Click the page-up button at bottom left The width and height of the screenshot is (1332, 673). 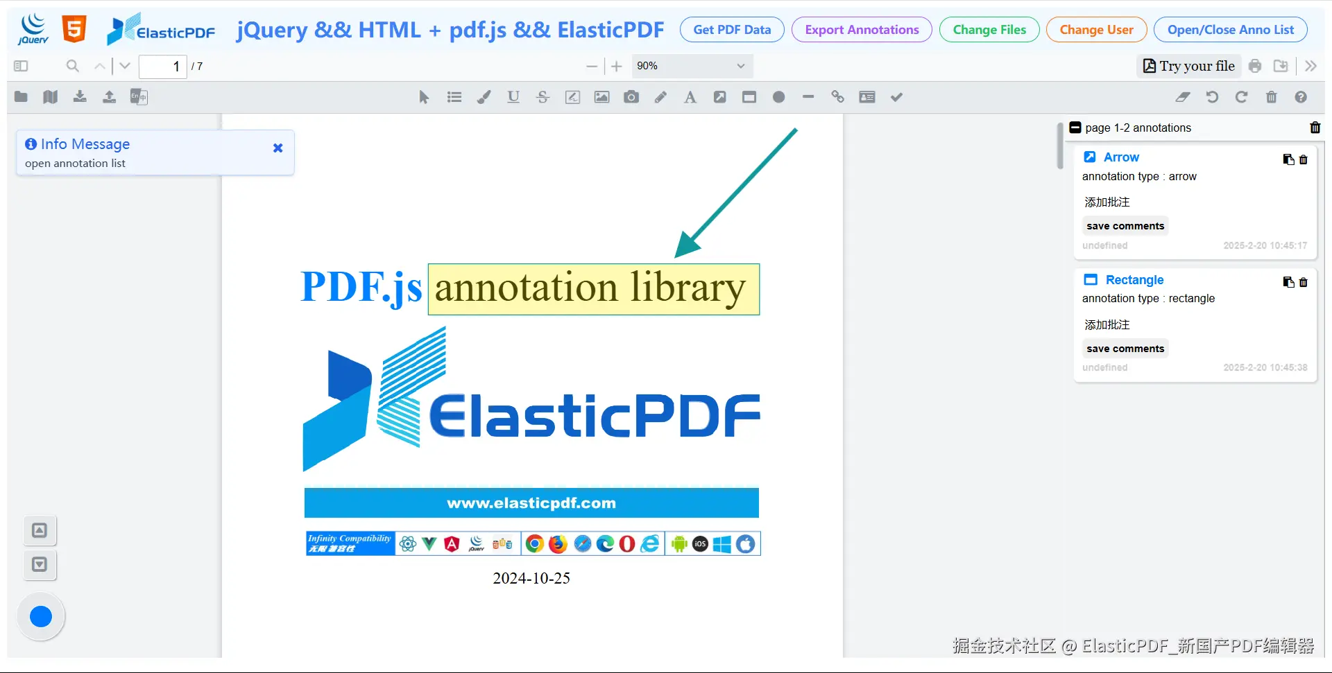coord(40,530)
